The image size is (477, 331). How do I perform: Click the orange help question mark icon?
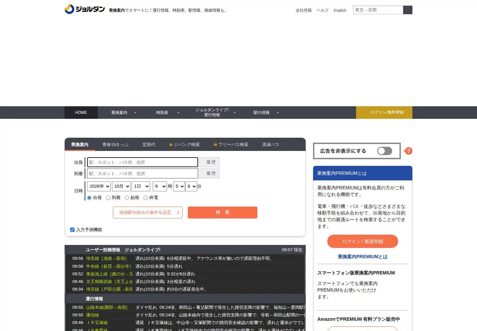[x=409, y=151]
